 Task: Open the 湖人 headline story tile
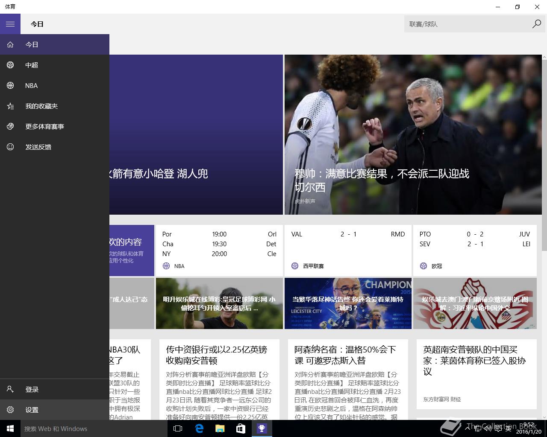pyautogui.click(x=196, y=134)
